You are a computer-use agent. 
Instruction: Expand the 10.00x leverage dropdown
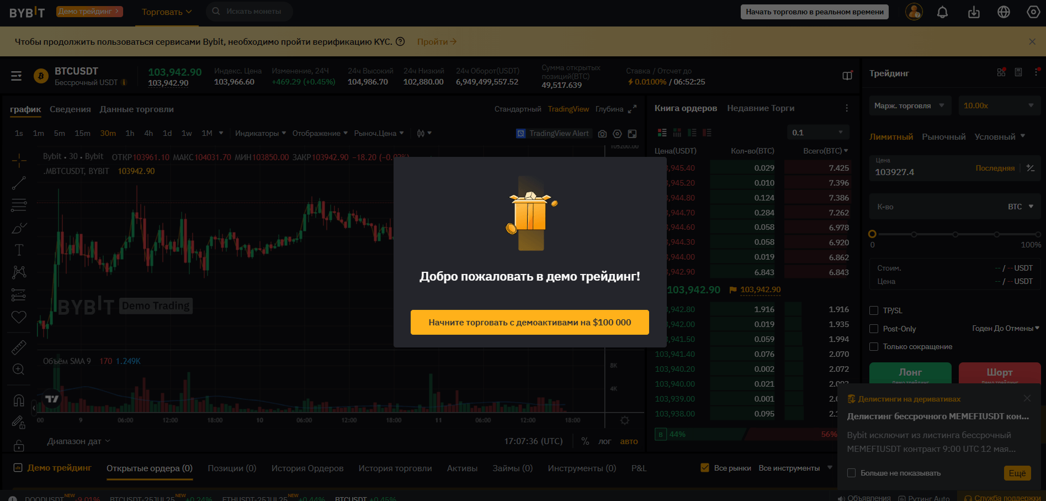pyautogui.click(x=999, y=106)
